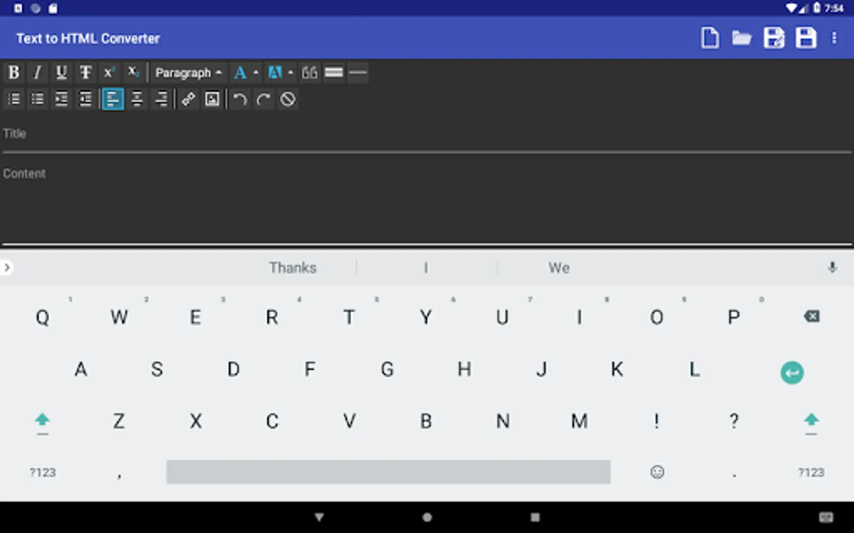854x533 pixels.
Task: Choose the "I" word suggestion
Action: 426,268
